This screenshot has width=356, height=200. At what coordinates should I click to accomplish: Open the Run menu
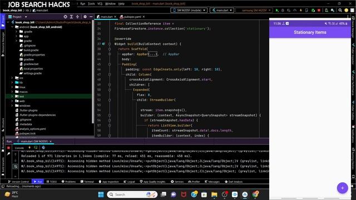tap(83, 4)
